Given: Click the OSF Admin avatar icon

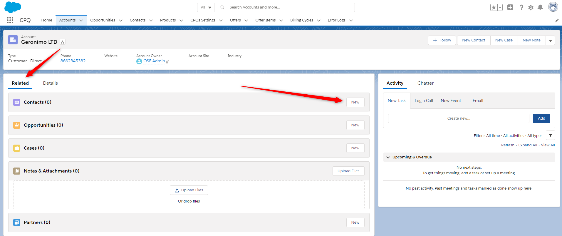Looking at the screenshot, I should [x=139, y=61].
